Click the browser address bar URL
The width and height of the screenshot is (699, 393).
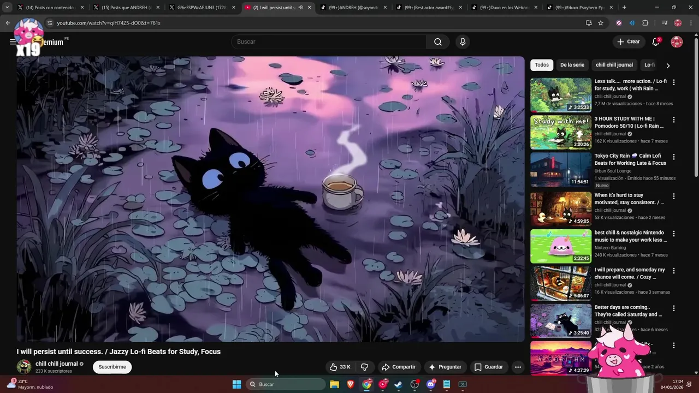[x=109, y=23]
